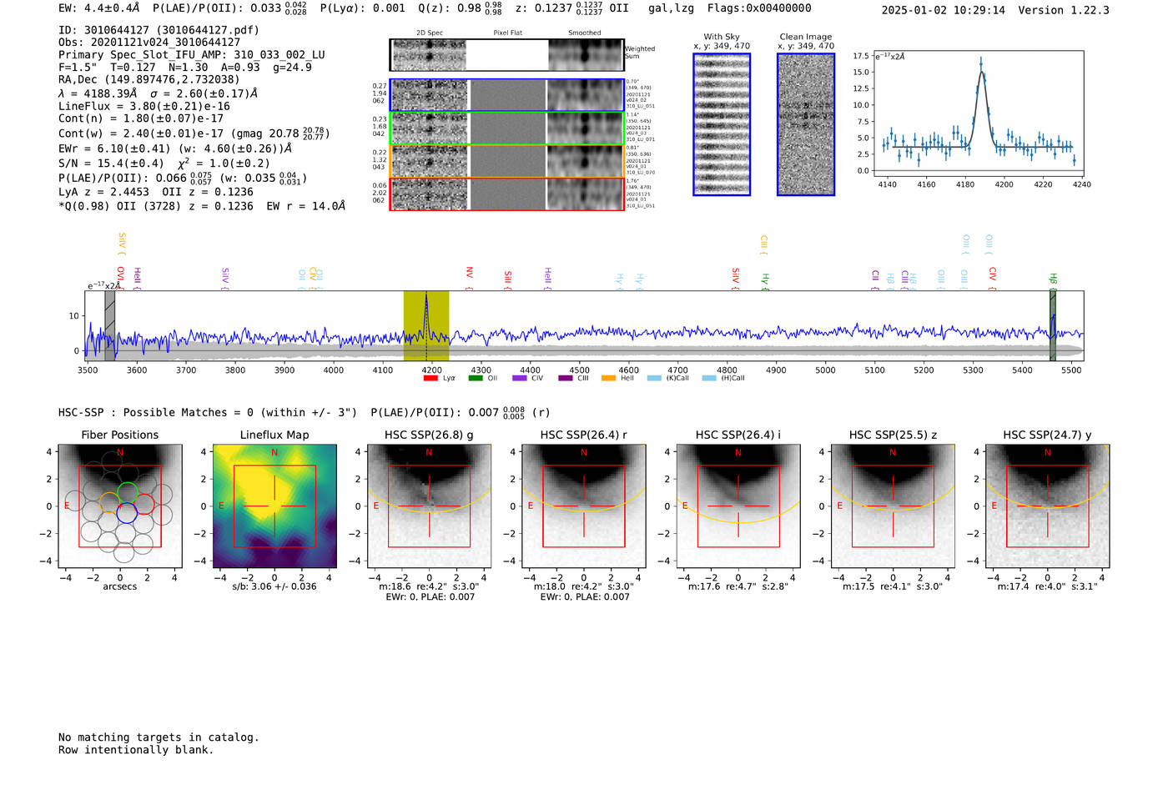Click the red Lyα legend swatch
Screen dimensions: 1168x795
(430, 378)
